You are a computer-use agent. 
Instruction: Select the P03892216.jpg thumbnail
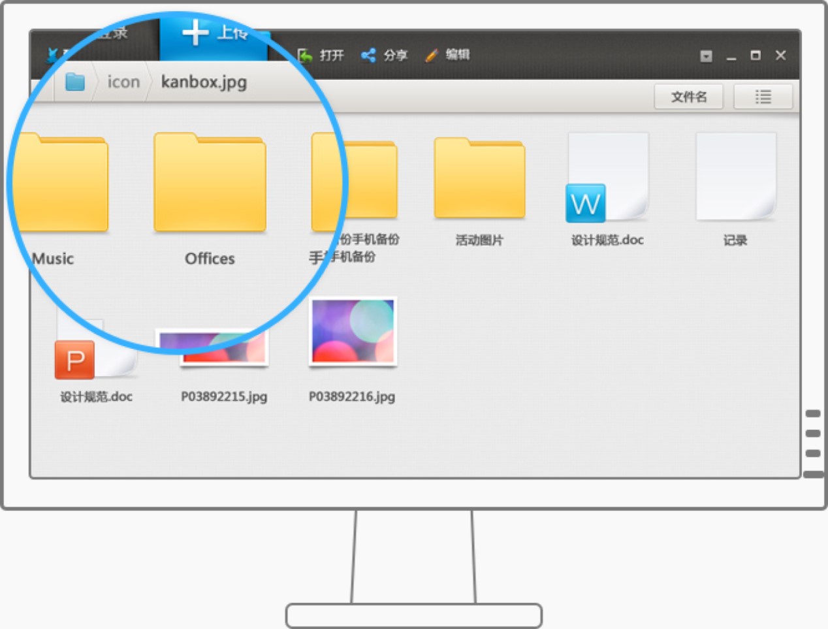point(353,331)
